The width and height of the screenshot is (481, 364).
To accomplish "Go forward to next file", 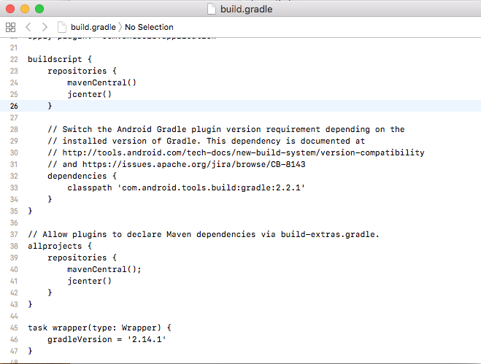I will (x=44, y=26).
